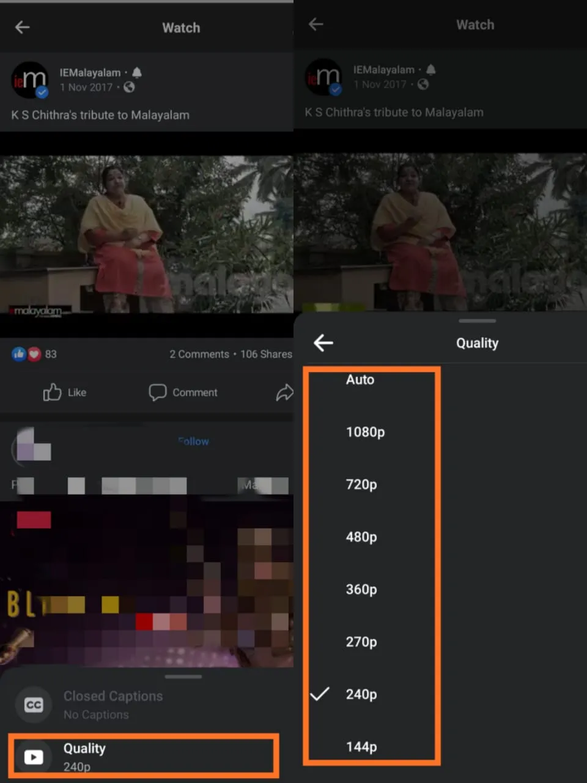Image resolution: width=587 pixels, height=783 pixels.
Task: Open Closed Captions options
Action: pyautogui.click(x=113, y=705)
